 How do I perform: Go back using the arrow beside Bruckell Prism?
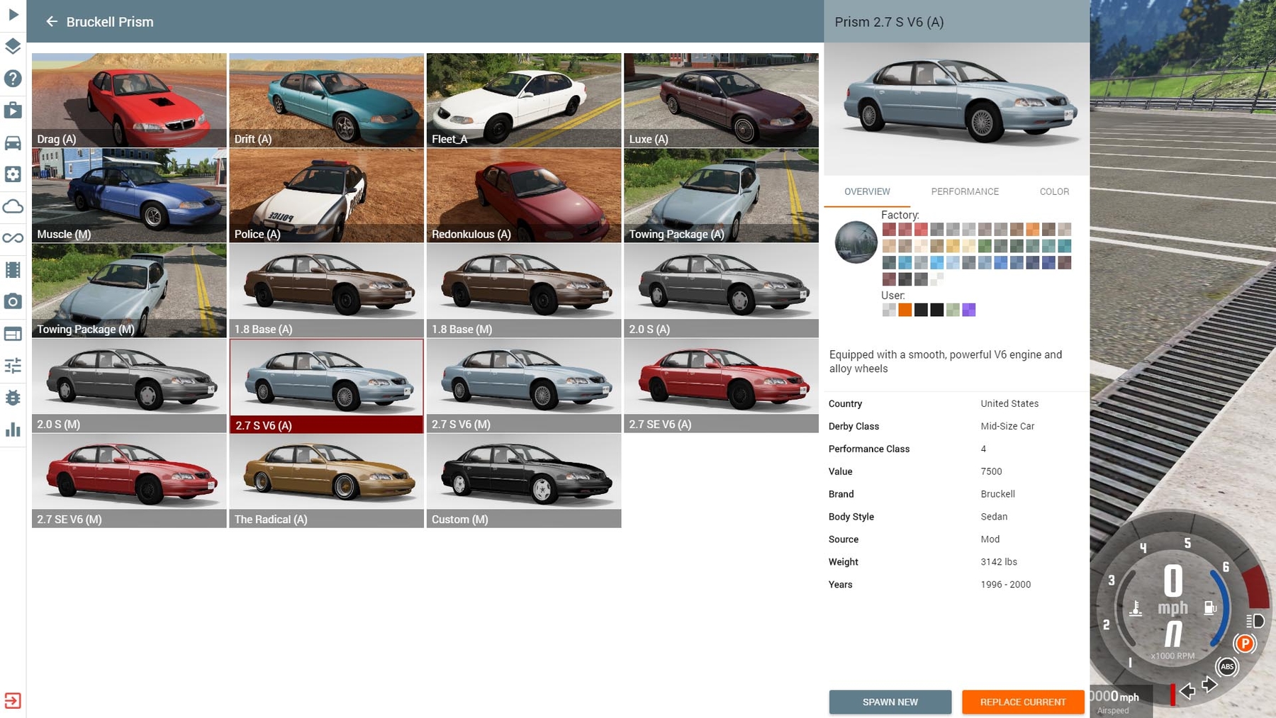(51, 22)
